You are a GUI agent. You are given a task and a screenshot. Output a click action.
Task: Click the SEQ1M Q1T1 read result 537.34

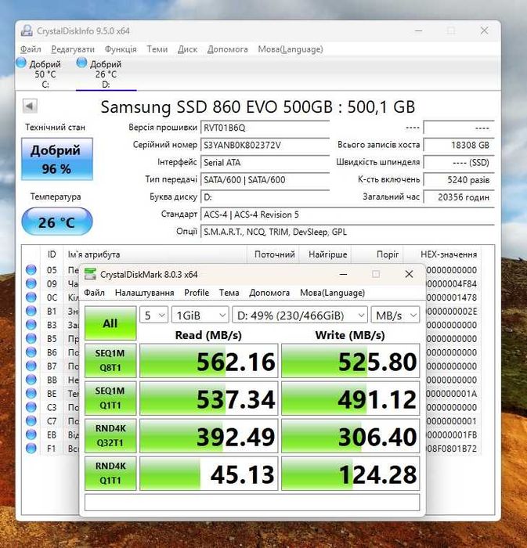coord(208,398)
